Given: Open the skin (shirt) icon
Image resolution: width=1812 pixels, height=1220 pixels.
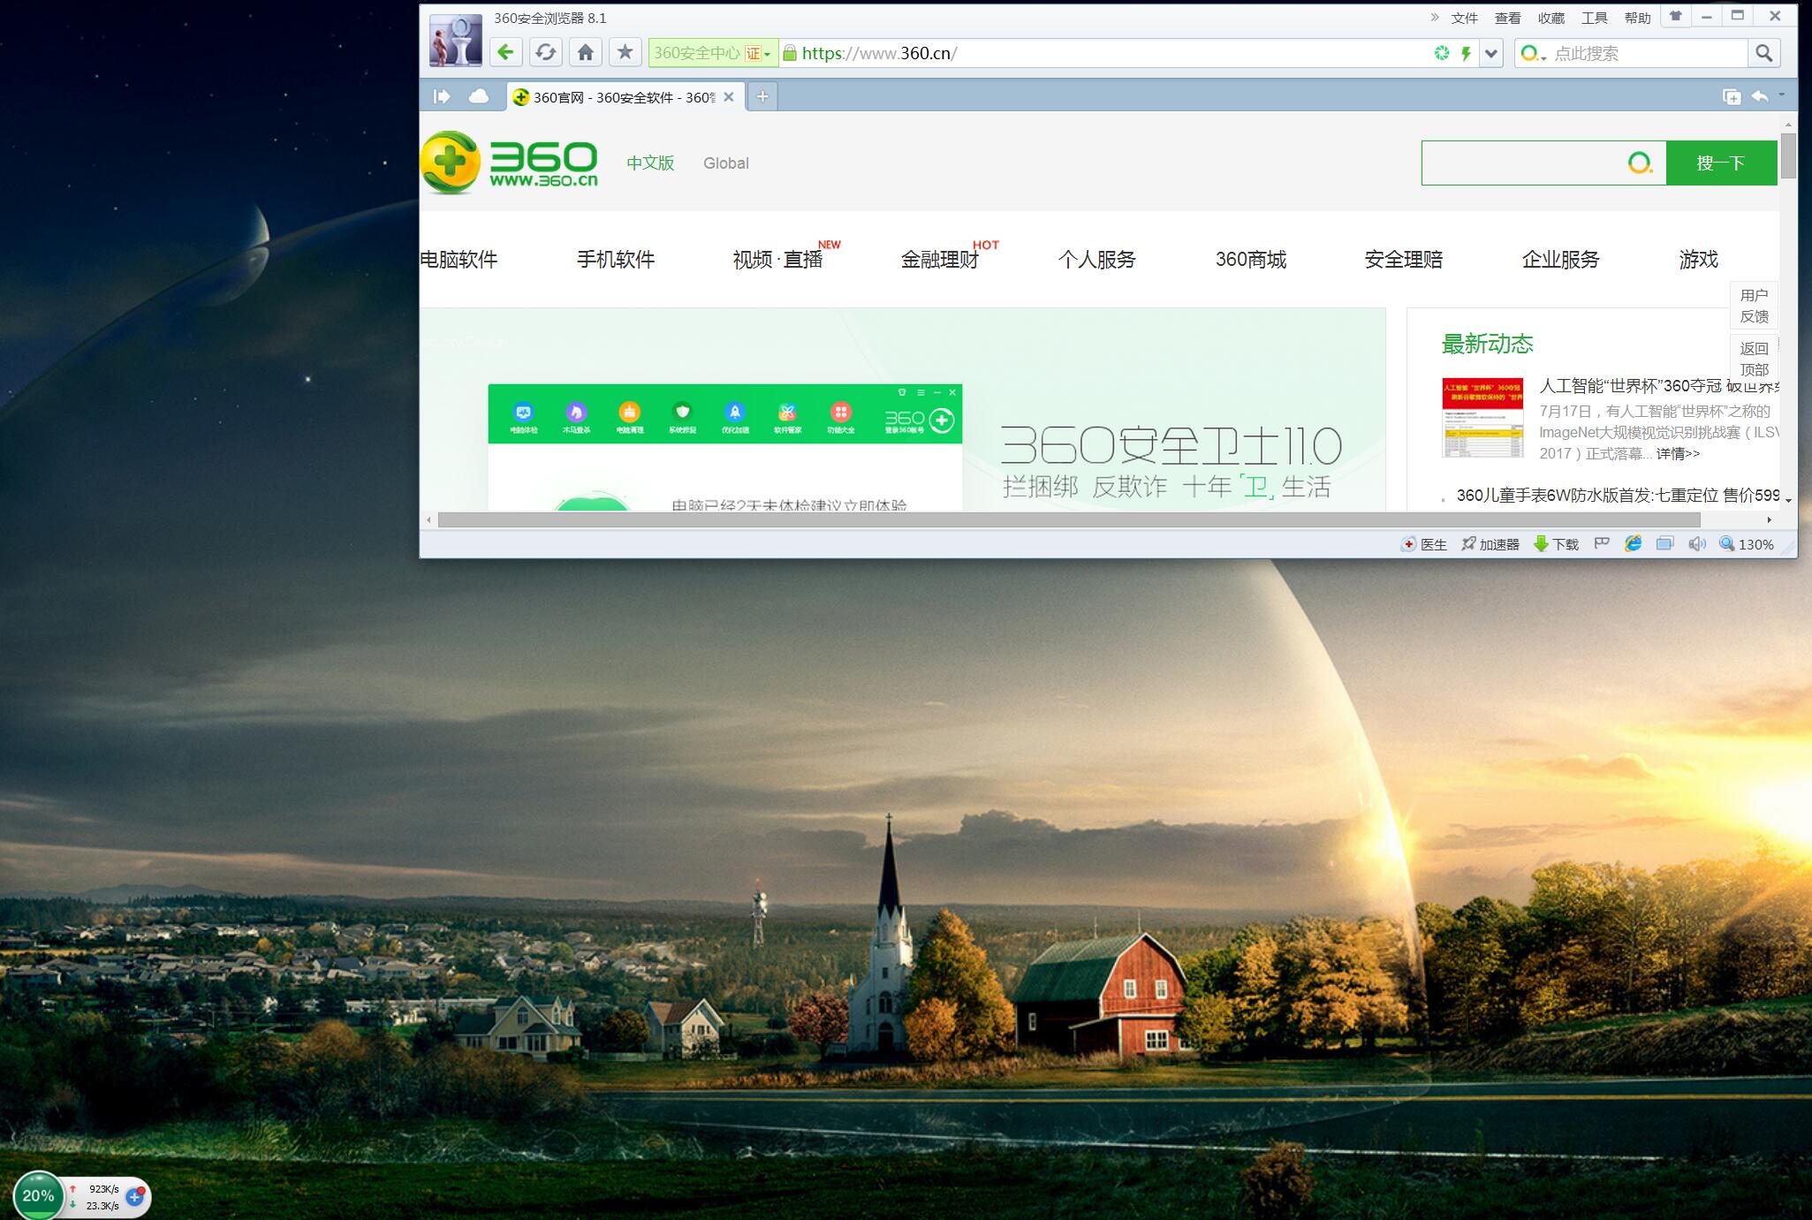Looking at the screenshot, I should click(1675, 16).
